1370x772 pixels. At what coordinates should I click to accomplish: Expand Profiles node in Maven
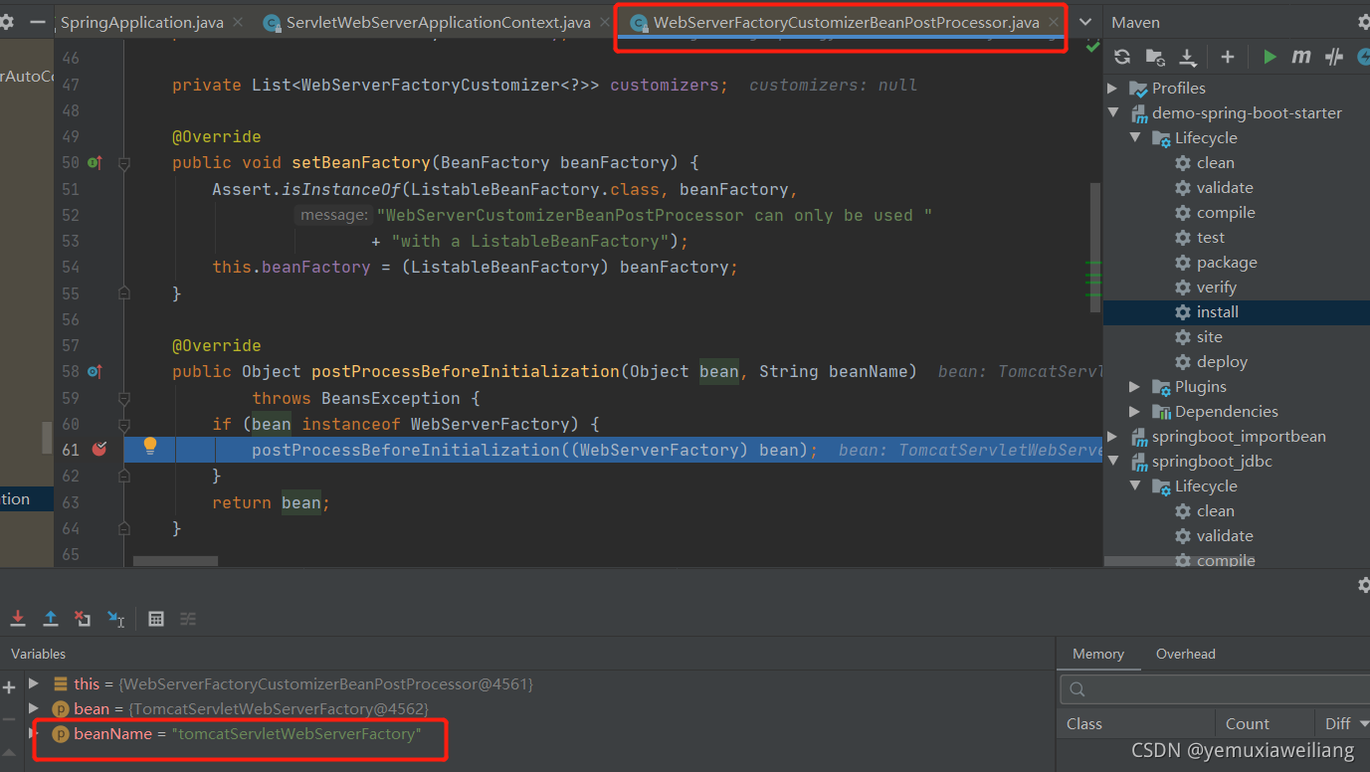pos(1113,89)
